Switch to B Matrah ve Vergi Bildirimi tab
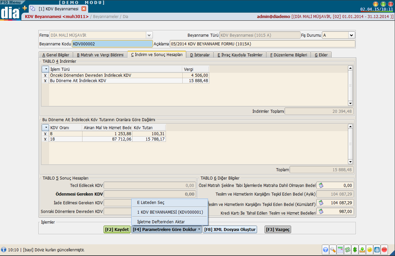Viewport: 395px width, 256px height. 100,55
